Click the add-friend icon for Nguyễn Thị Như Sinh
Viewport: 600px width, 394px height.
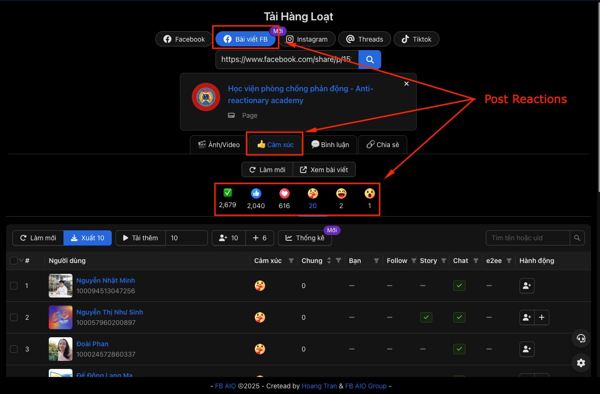[x=527, y=317]
